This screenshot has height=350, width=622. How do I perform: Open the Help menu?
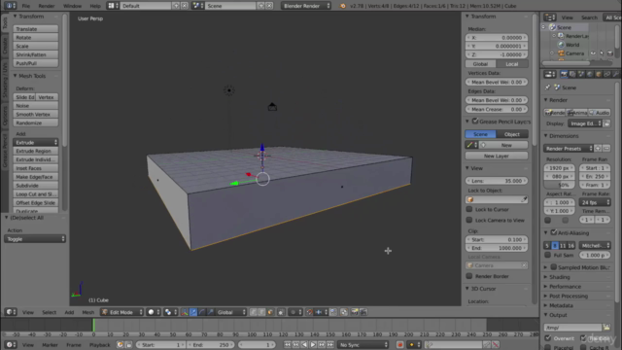95,6
